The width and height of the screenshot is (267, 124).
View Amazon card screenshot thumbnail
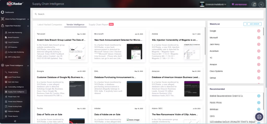click(x=192, y=89)
